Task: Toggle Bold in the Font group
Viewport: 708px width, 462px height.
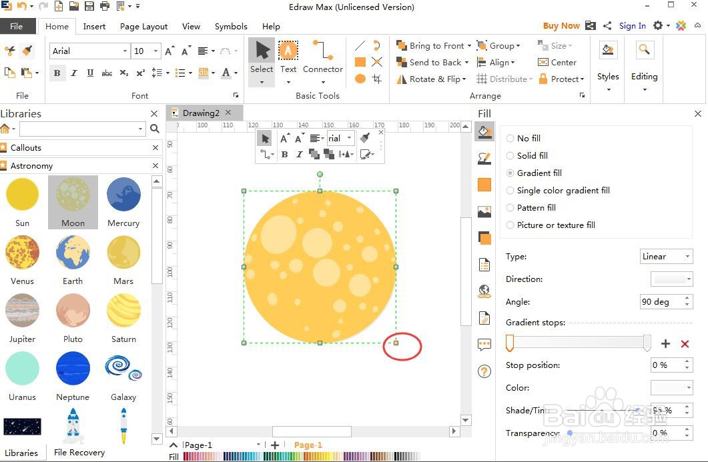Action: [x=57, y=73]
